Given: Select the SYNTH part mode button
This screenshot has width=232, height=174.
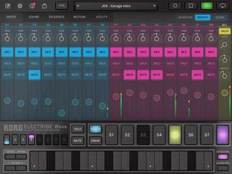Looking at the screenshot, I should (x=95, y=129).
